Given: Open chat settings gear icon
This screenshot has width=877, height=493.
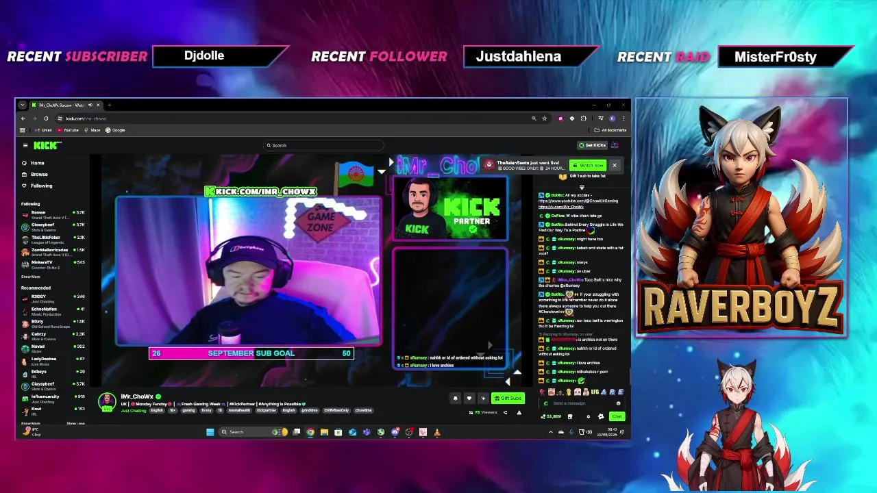Looking at the screenshot, I should (588, 416).
